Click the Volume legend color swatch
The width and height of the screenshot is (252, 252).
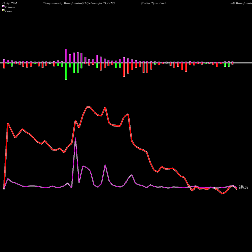click(3, 6)
